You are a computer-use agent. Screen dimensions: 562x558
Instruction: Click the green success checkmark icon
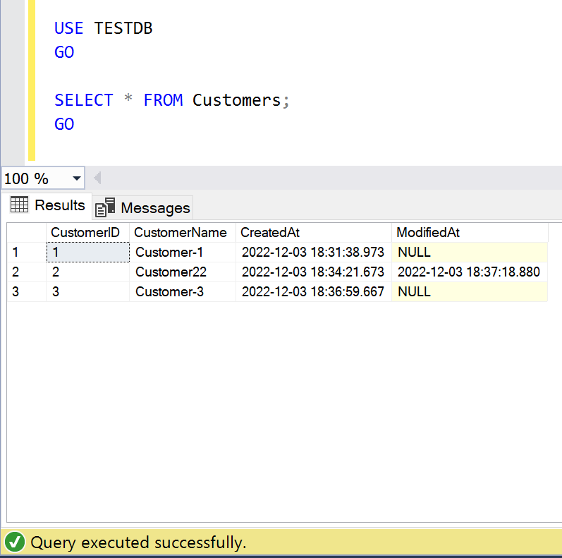pyautogui.click(x=14, y=542)
